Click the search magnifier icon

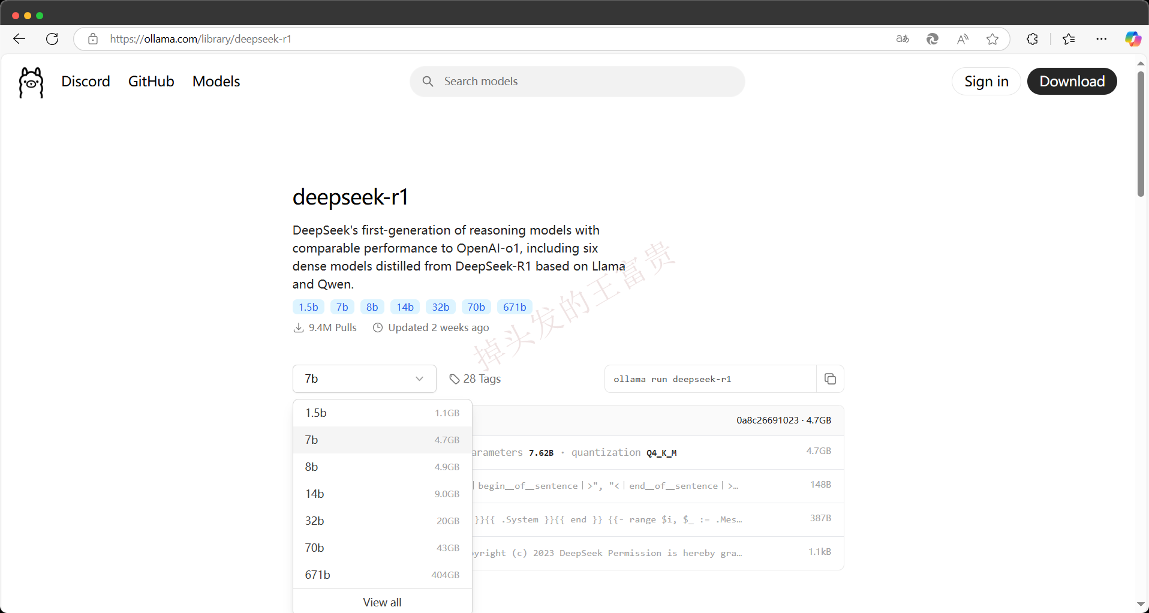428,82
